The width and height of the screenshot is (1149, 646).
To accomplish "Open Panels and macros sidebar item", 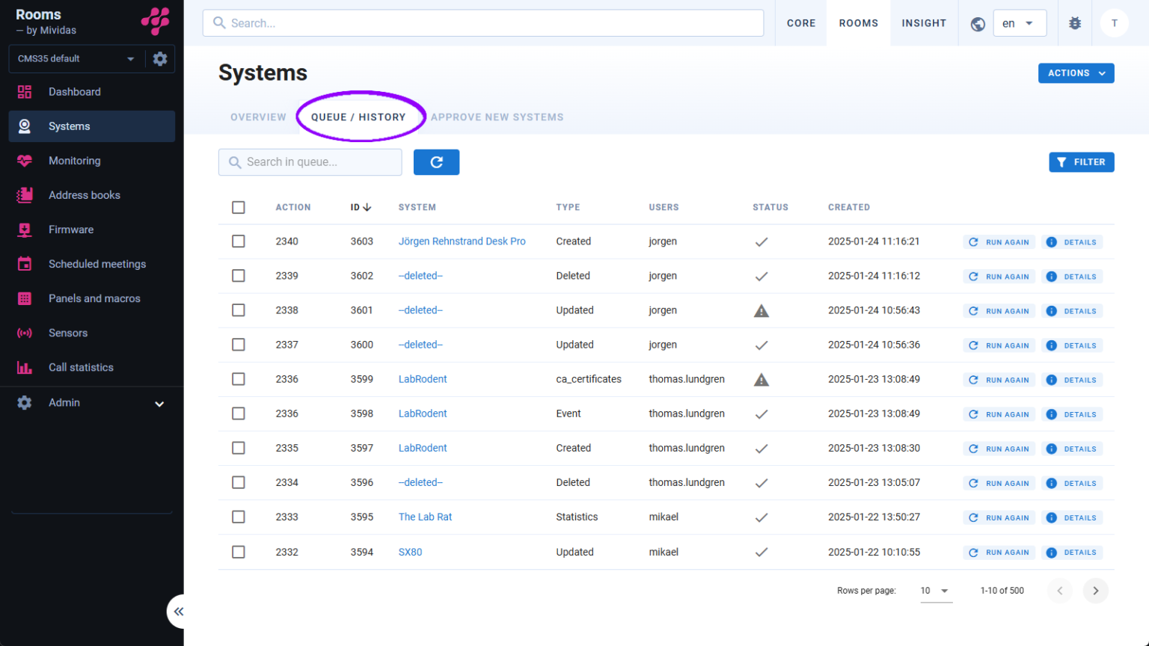I will (x=91, y=298).
